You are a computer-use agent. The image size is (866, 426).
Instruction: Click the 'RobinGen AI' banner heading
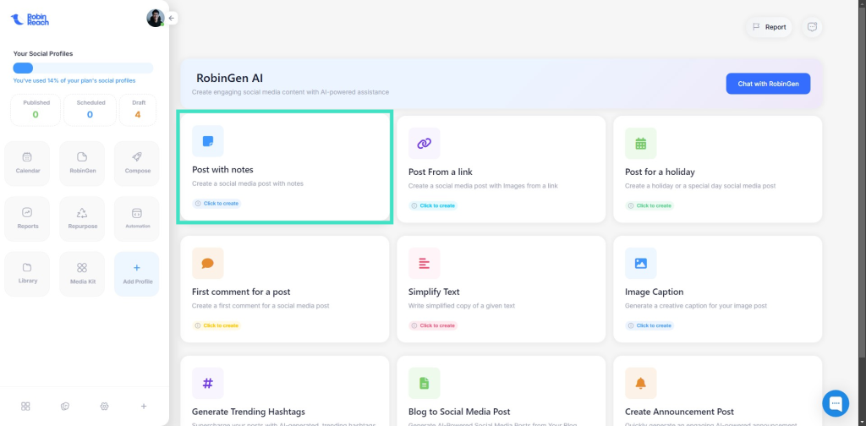click(230, 79)
